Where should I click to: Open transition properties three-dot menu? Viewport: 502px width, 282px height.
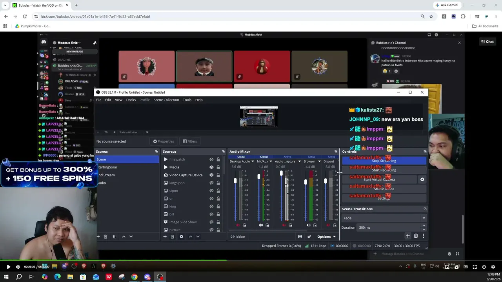click(x=424, y=236)
